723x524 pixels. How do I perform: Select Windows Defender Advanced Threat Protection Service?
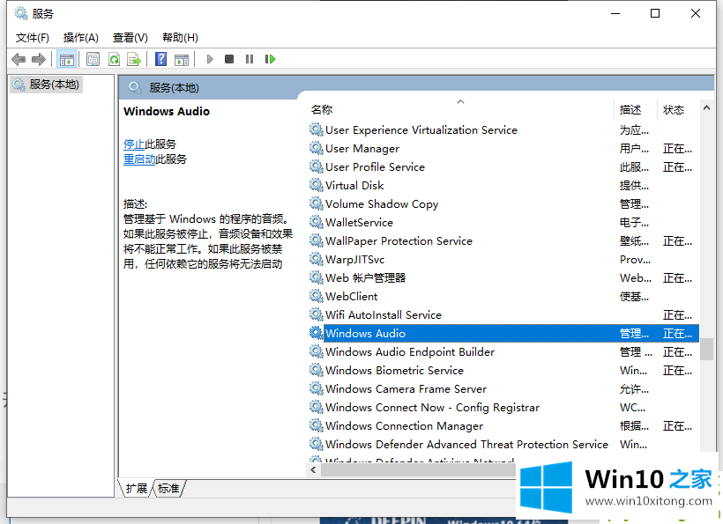pos(504,445)
